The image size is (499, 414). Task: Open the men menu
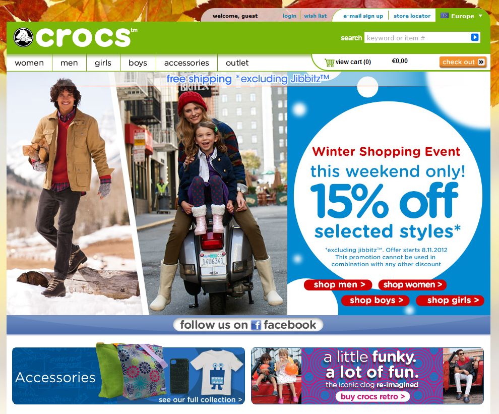[69, 63]
